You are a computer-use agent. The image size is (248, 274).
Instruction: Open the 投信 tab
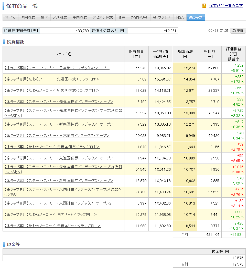(44, 17)
